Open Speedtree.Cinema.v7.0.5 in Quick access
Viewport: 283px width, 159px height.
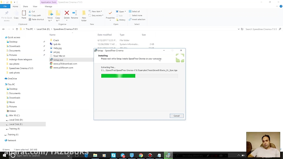pyautogui.click(x=21, y=68)
